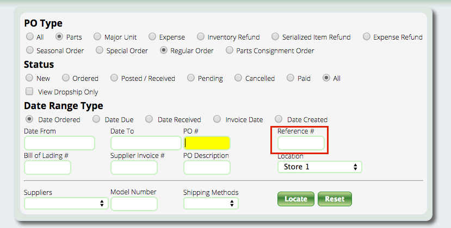Screen dimensions: 451x228
Task: Enable View Dropship Only checkbox
Action: click(x=30, y=92)
